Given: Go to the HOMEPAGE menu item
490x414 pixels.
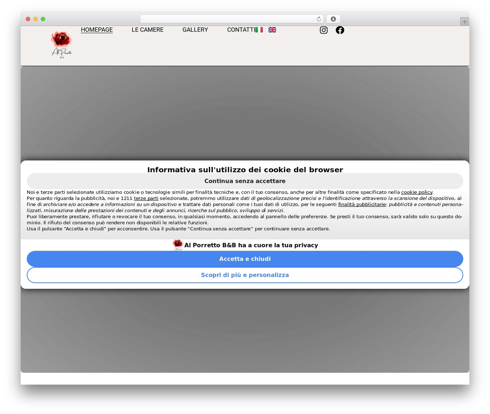Looking at the screenshot, I should click(x=97, y=30).
